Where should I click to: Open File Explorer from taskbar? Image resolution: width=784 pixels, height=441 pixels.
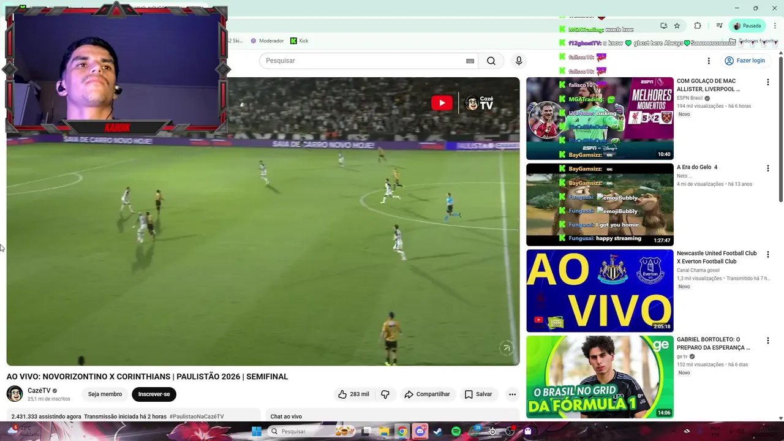coord(384,431)
